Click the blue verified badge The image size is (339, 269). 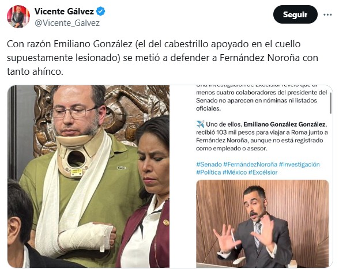point(100,12)
